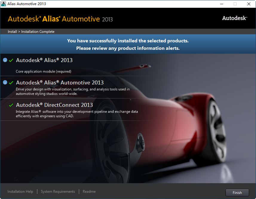The width and height of the screenshot is (256, 199).
Task: Click the 'Core application module (required)' text
Action: point(43,71)
